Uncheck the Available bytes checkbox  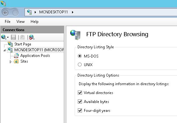[80, 102]
